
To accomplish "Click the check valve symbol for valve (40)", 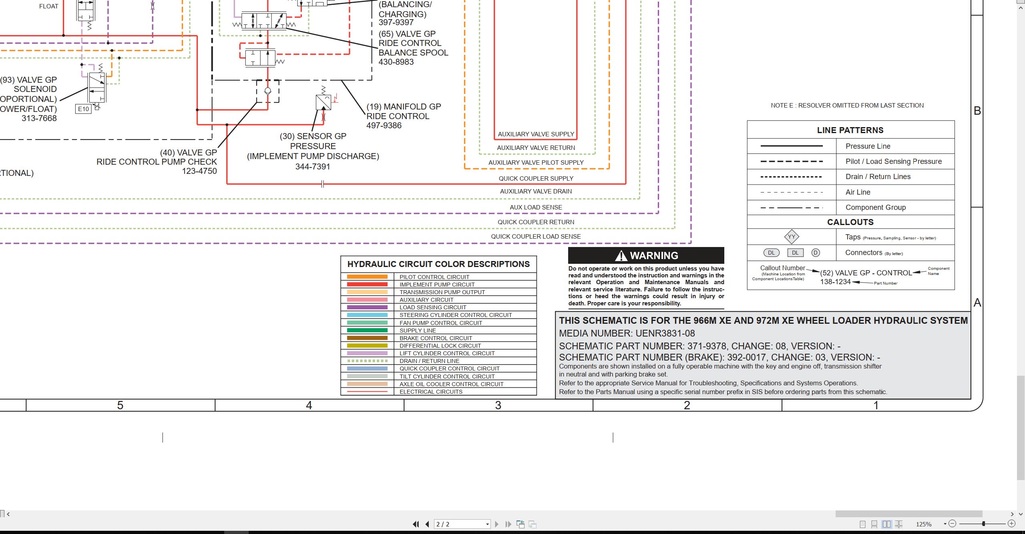I will [x=268, y=91].
